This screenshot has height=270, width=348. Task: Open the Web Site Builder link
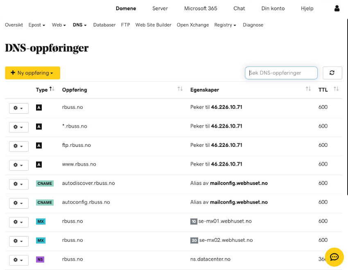(153, 25)
